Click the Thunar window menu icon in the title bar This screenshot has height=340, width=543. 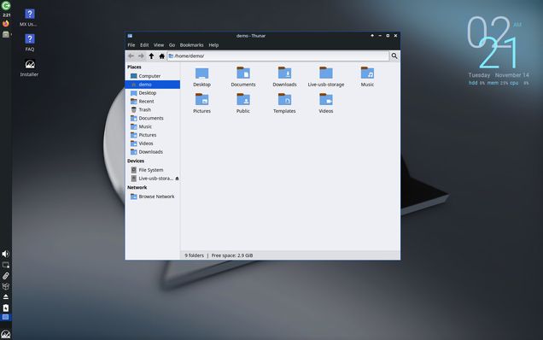pyautogui.click(x=130, y=36)
